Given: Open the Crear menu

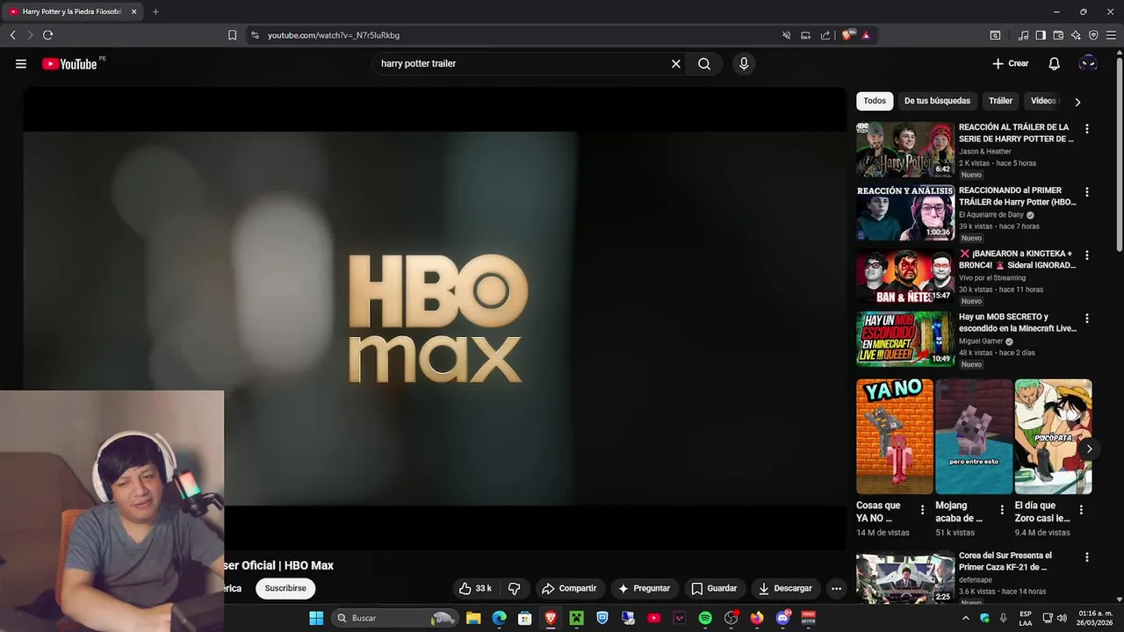Looking at the screenshot, I should [1011, 63].
